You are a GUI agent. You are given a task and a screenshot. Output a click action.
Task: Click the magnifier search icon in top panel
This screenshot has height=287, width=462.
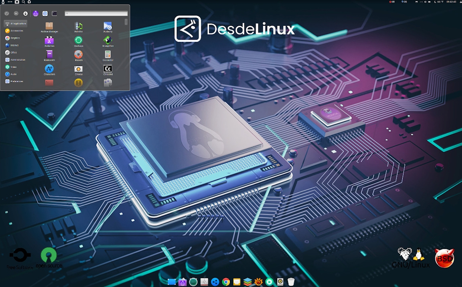coord(23,2)
